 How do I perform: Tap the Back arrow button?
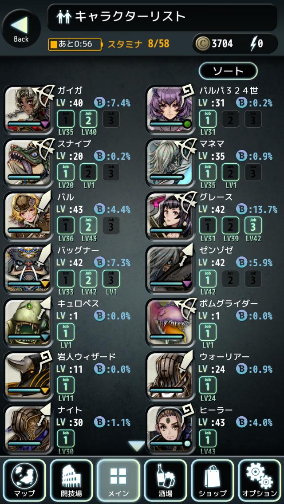click(x=21, y=28)
